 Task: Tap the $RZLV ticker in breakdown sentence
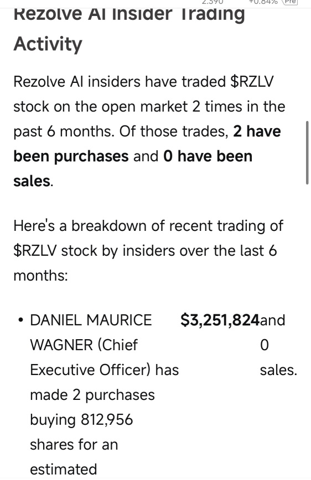[x=35, y=251]
